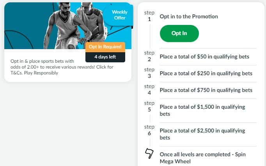Click the Opt in to the Promotion text

(x=189, y=17)
